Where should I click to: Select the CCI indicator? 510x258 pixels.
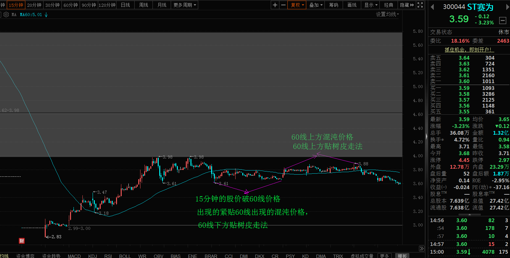coord(228,256)
